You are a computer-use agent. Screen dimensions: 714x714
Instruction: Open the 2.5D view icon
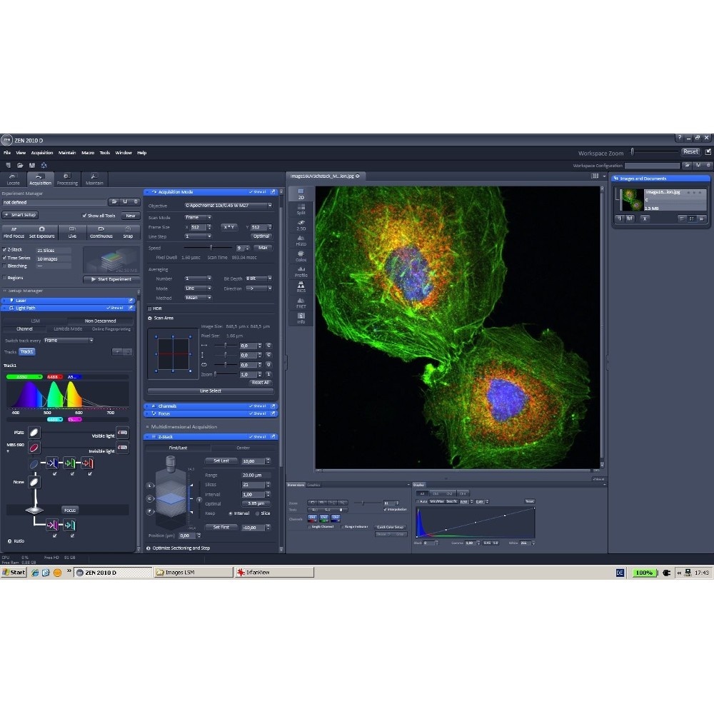301,225
